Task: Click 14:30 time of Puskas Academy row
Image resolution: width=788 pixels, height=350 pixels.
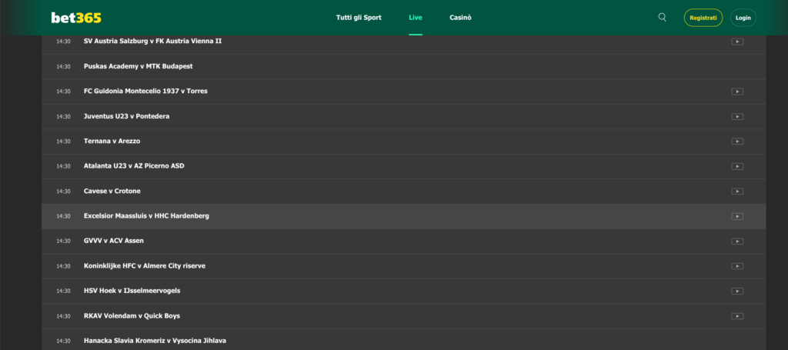Action: [x=63, y=66]
